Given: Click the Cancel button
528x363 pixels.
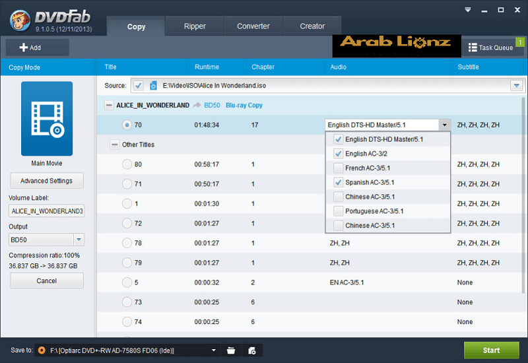Looking at the screenshot, I should pos(47,281).
